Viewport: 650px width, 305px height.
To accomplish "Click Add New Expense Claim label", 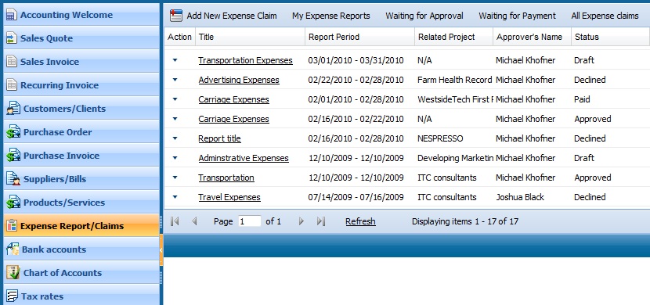I will click(x=232, y=16).
